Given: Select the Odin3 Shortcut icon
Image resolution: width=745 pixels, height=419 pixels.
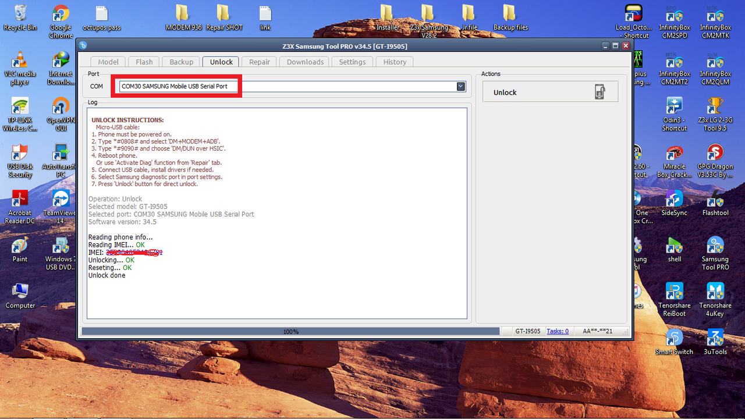Looking at the screenshot, I should [675, 115].
